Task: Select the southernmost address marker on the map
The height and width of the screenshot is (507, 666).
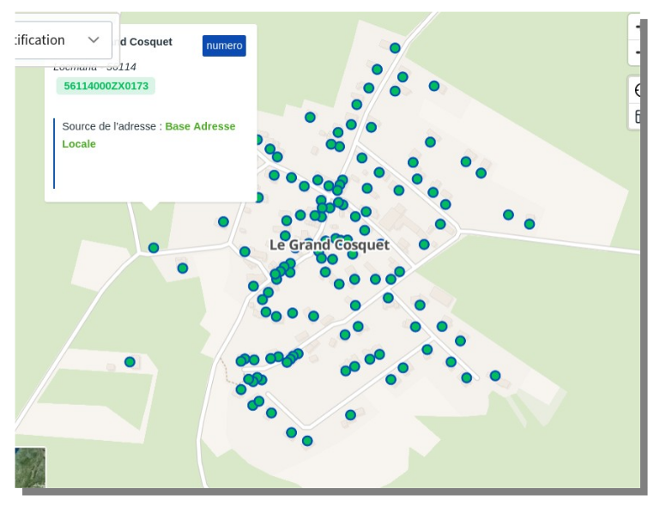Action: click(x=307, y=441)
